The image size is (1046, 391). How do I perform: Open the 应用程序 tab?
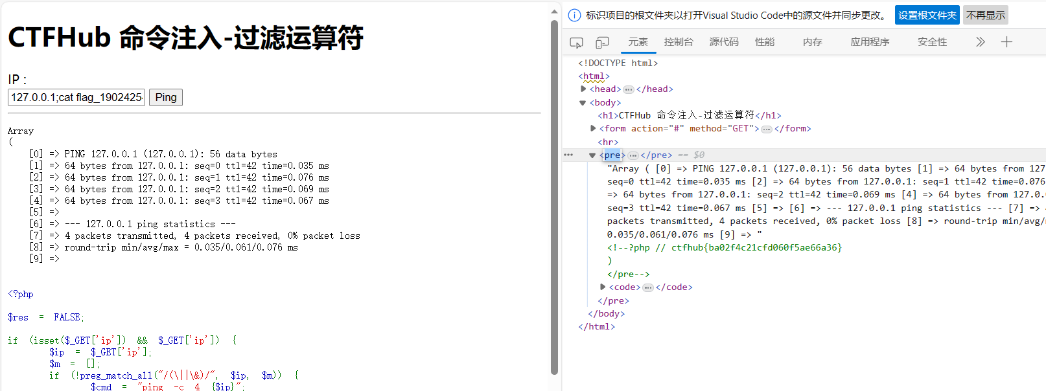click(x=870, y=42)
